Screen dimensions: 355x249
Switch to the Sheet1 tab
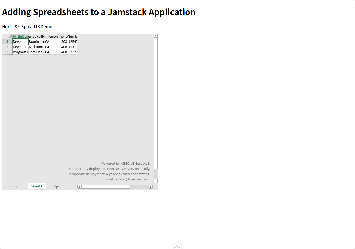coord(37,186)
